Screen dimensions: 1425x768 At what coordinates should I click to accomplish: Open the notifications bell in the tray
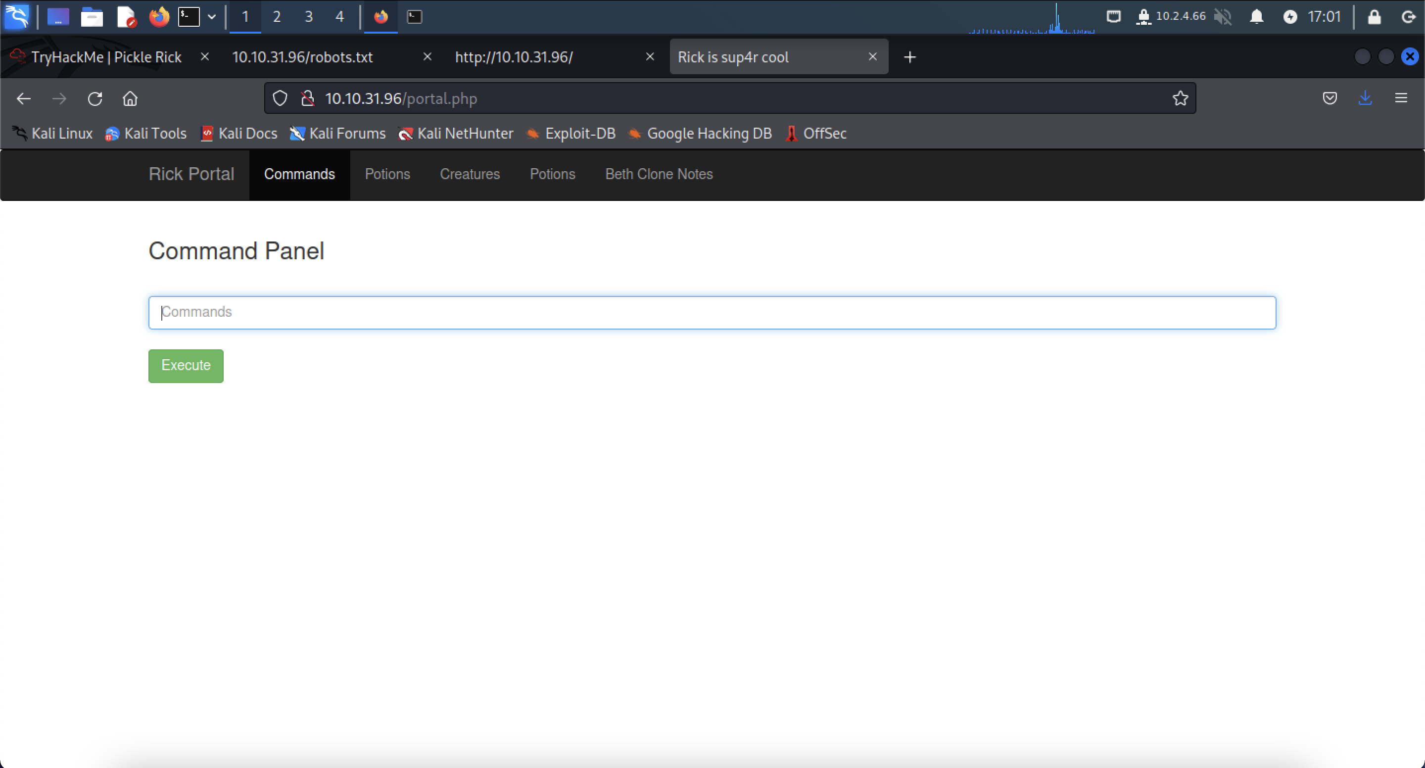coord(1257,17)
